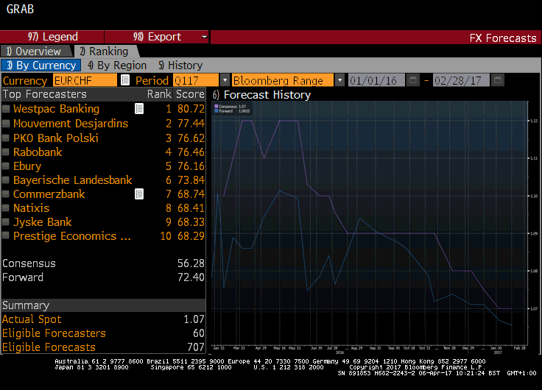Select the By Currency tab
The width and height of the screenshot is (542, 390).
[x=41, y=65]
